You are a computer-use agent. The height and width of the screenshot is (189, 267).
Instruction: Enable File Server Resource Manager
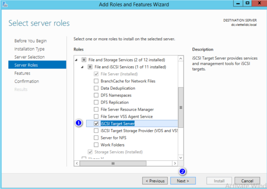[x=96, y=109]
